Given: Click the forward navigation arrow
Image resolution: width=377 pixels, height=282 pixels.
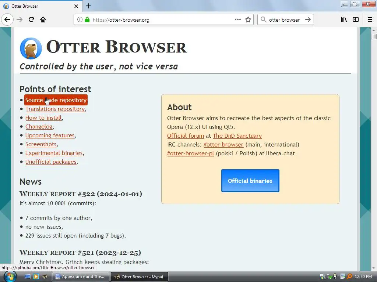Looking at the screenshot, I should (20, 19).
